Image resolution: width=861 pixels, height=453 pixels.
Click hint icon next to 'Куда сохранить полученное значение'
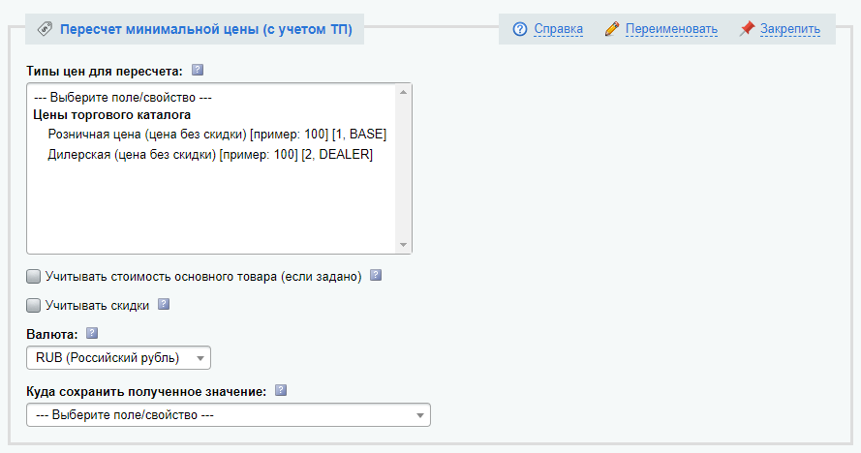(x=281, y=390)
